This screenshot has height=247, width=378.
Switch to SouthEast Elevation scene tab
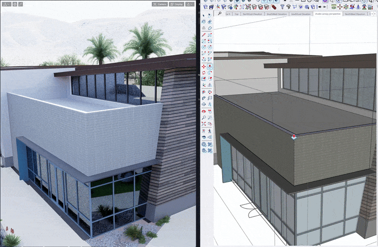tap(301, 14)
